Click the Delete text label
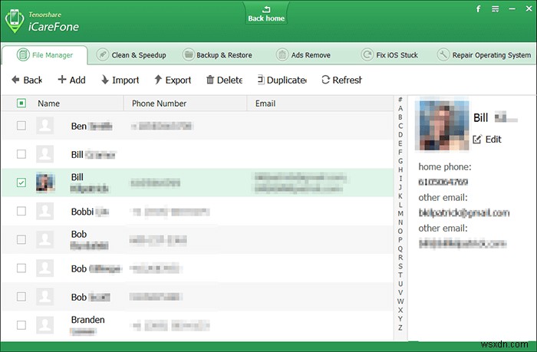This screenshot has height=352, width=537. pyautogui.click(x=229, y=80)
